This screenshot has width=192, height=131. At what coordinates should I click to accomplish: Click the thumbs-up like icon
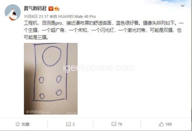[x=161, y=124]
